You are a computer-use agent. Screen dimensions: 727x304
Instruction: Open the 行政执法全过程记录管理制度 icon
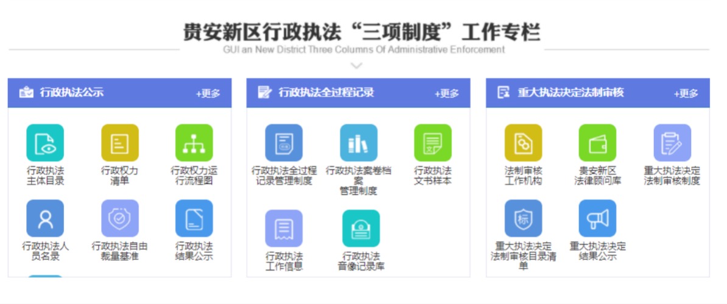(x=284, y=143)
